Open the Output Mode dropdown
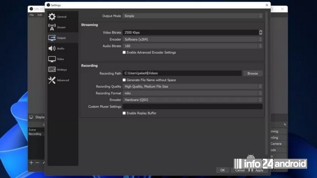This screenshot has width=317, height=178. tap(193, 16)
